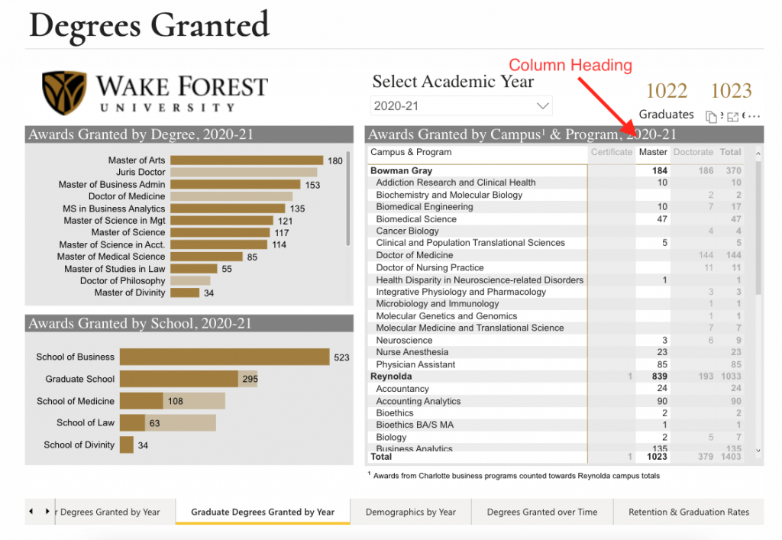The image size is (782, 540).
Task: Click the Biomedical Science row
Action: [556, 219]
